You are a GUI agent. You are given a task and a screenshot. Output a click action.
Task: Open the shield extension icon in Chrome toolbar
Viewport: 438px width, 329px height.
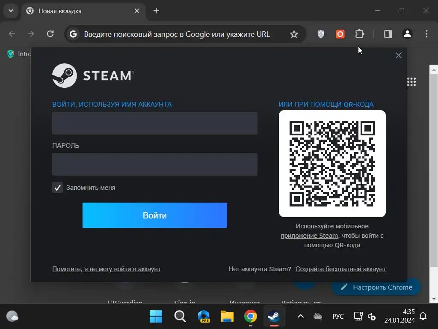coord(321,34)
